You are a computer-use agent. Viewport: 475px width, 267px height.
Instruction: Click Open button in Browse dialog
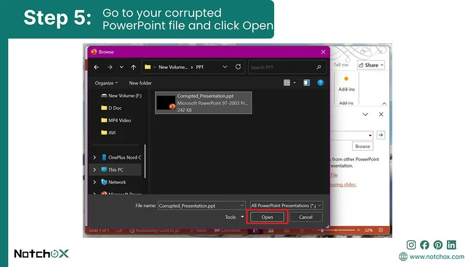[x=267, y=217]
